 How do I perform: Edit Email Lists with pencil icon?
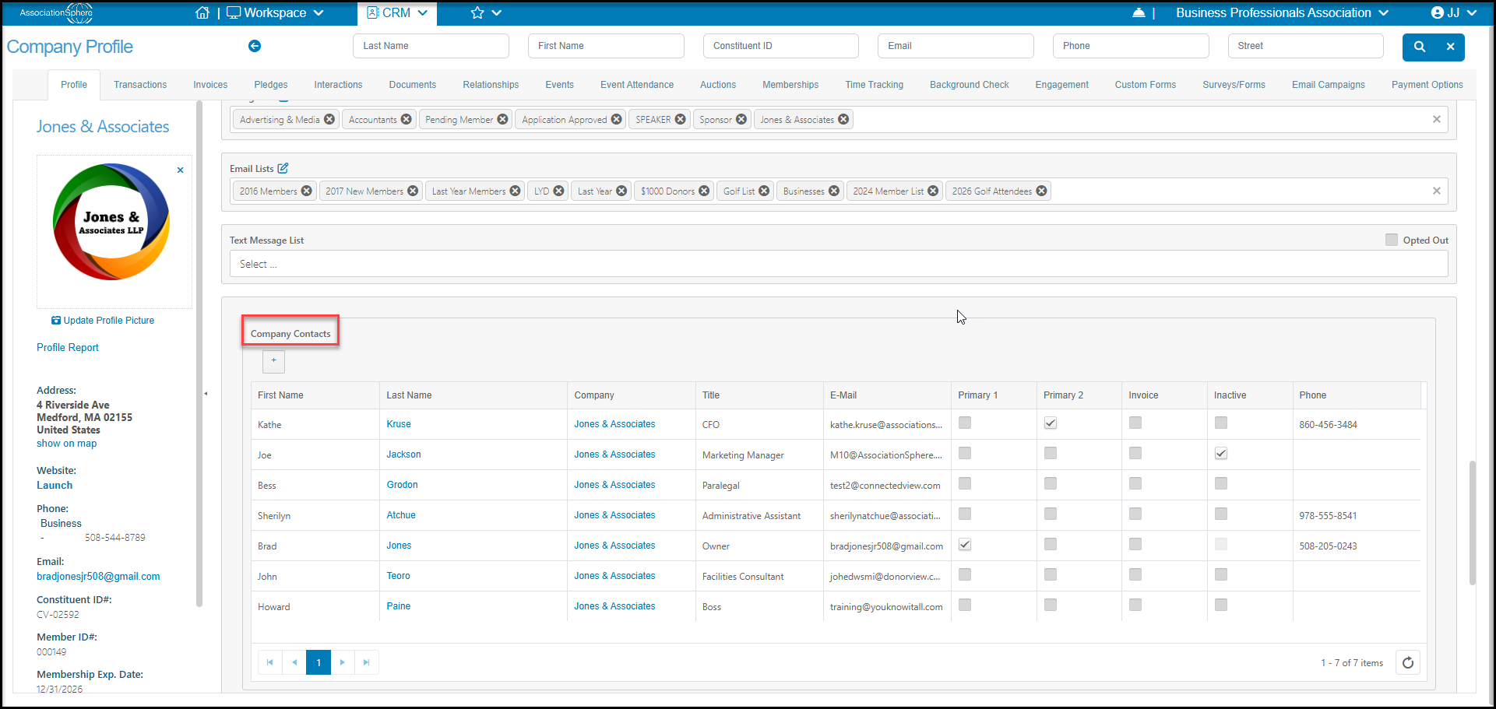283,168
